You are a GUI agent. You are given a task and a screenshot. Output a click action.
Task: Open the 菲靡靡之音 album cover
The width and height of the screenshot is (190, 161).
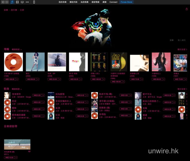tap(139, 63)
